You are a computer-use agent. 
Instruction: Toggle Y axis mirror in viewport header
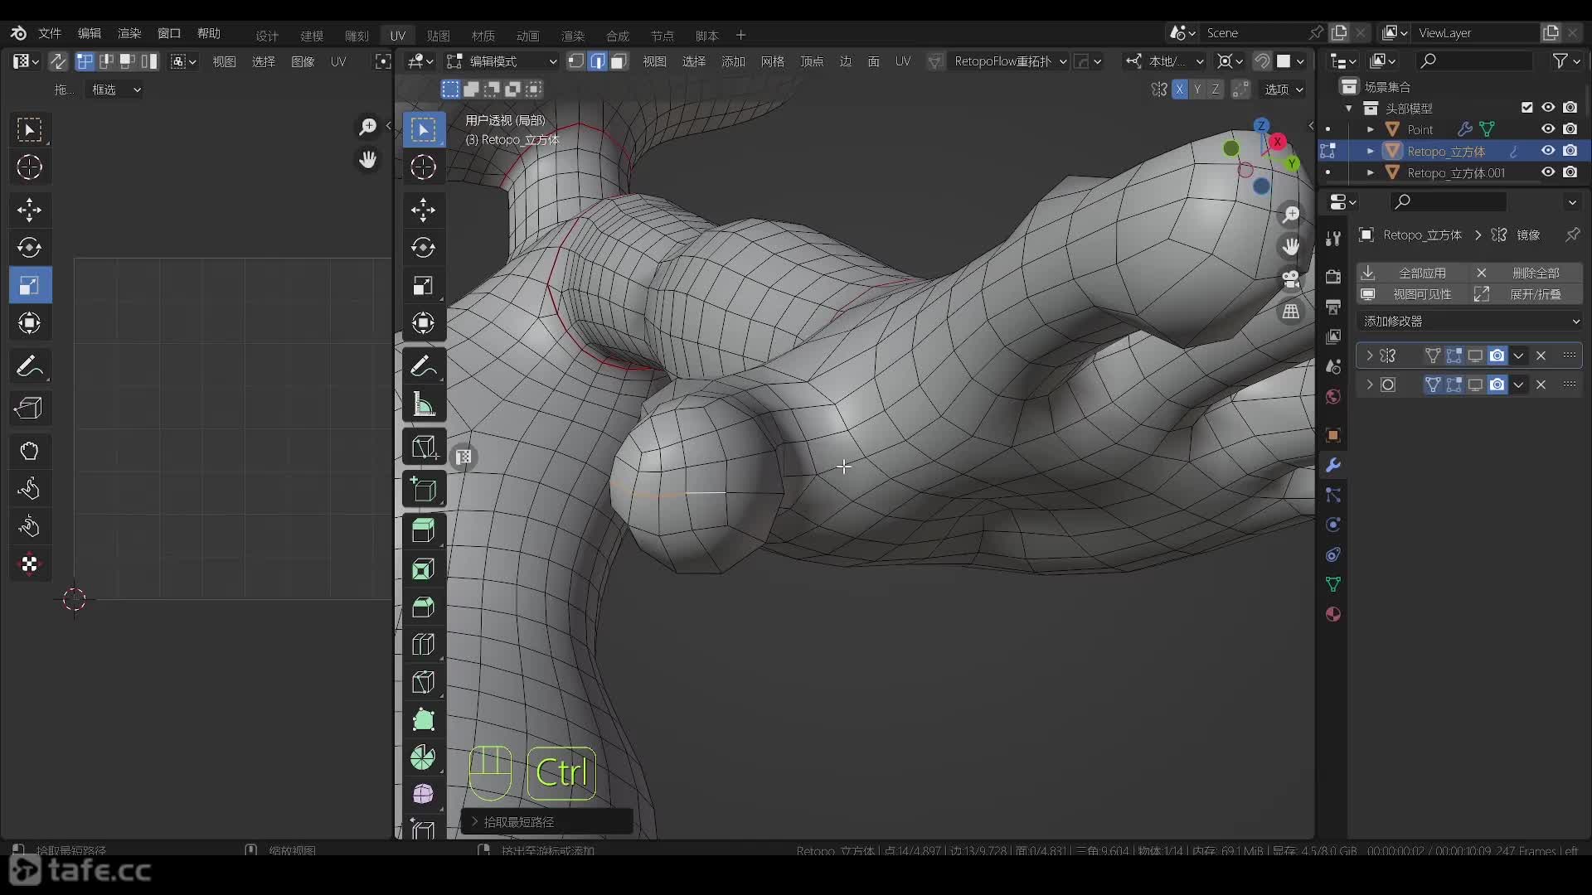[x=1197, y=89]
